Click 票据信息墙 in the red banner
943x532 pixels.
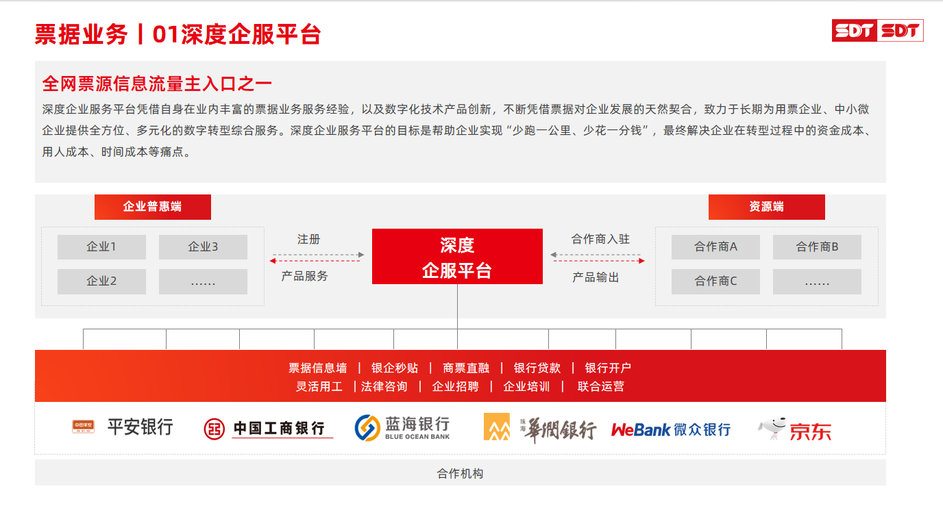(317, 368)
